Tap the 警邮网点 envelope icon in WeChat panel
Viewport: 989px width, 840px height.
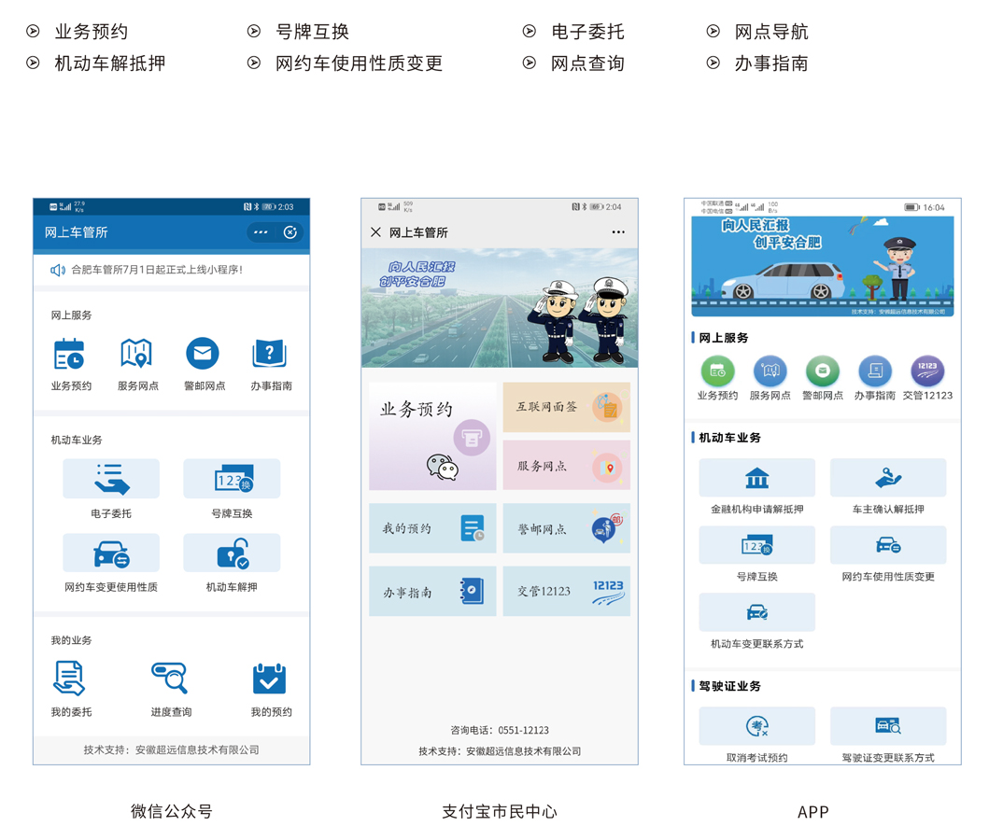203,356
